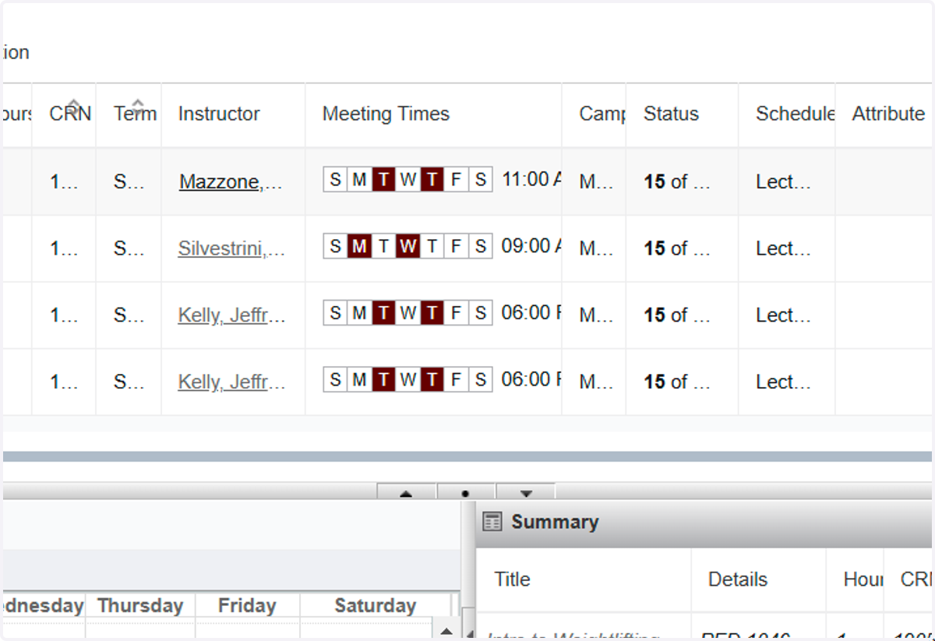Open instructor Mazzone's profile link
Screen dimensions: 935x641
pos(231,182)
